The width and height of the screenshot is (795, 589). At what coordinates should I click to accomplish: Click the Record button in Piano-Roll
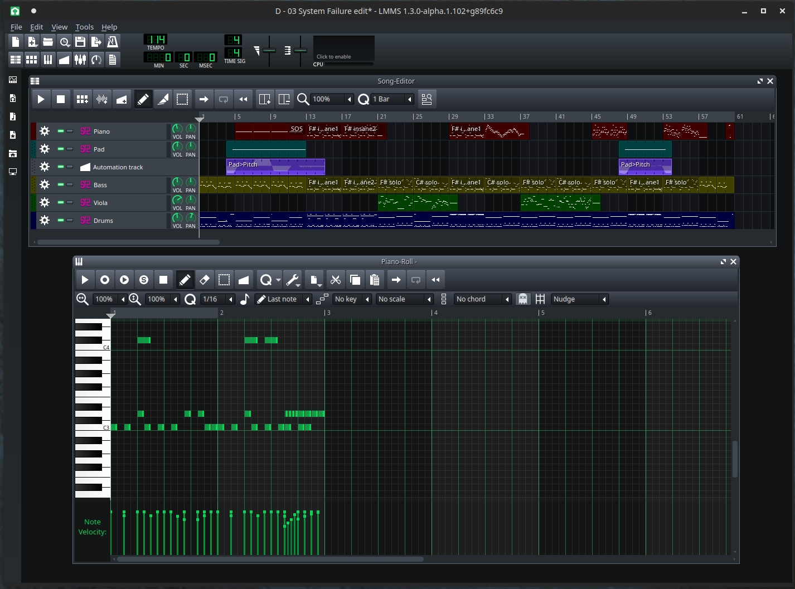pyautogui.click(x=105, y=280)
